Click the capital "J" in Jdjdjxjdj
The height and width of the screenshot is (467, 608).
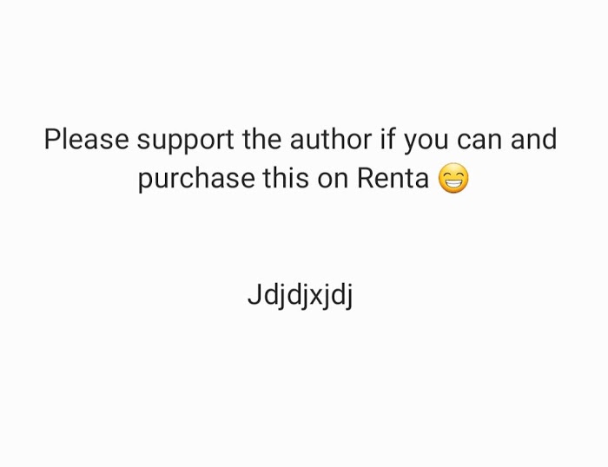pyautogui.click(x=254, y=294)
